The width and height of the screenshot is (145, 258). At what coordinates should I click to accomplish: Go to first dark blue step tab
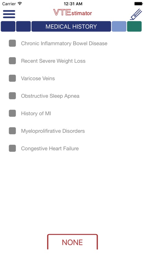coord(8,26)
